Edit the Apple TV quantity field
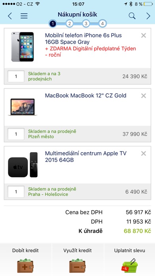Image resolution: width=155 pixels, height=276 pixels. (16, 192)
